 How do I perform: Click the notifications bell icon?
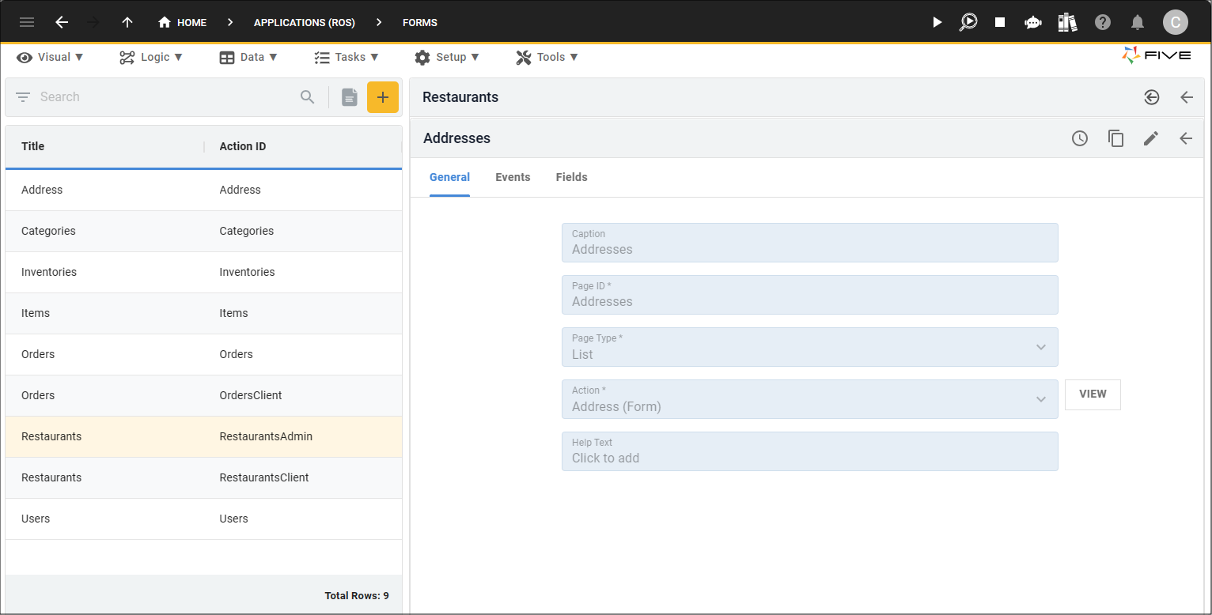[x=1138, y=22]
